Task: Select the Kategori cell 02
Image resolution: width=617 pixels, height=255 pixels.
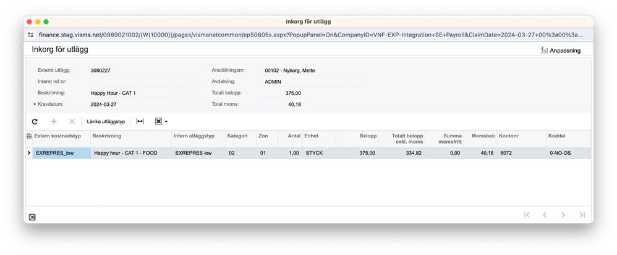Action: 241,153
